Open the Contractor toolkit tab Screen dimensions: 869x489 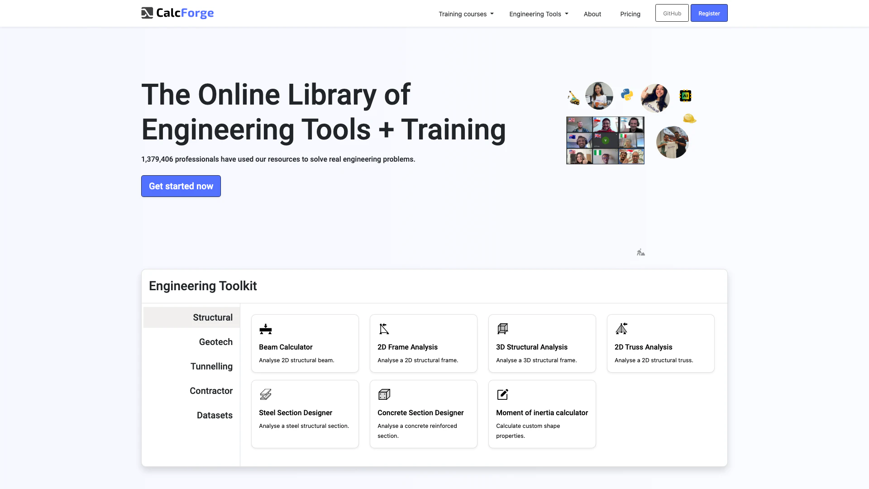(211, 391)
